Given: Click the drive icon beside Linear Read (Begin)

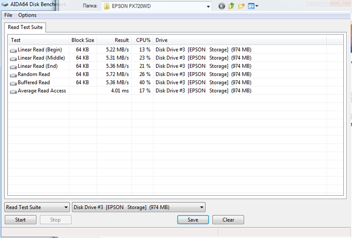Looking at the screenshot, I should (x=14, y=50).
